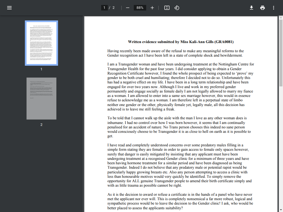283x212 pixels.
Task: Toggle the sidebar with the hamburger menu icon
Action: click(9, 8)
